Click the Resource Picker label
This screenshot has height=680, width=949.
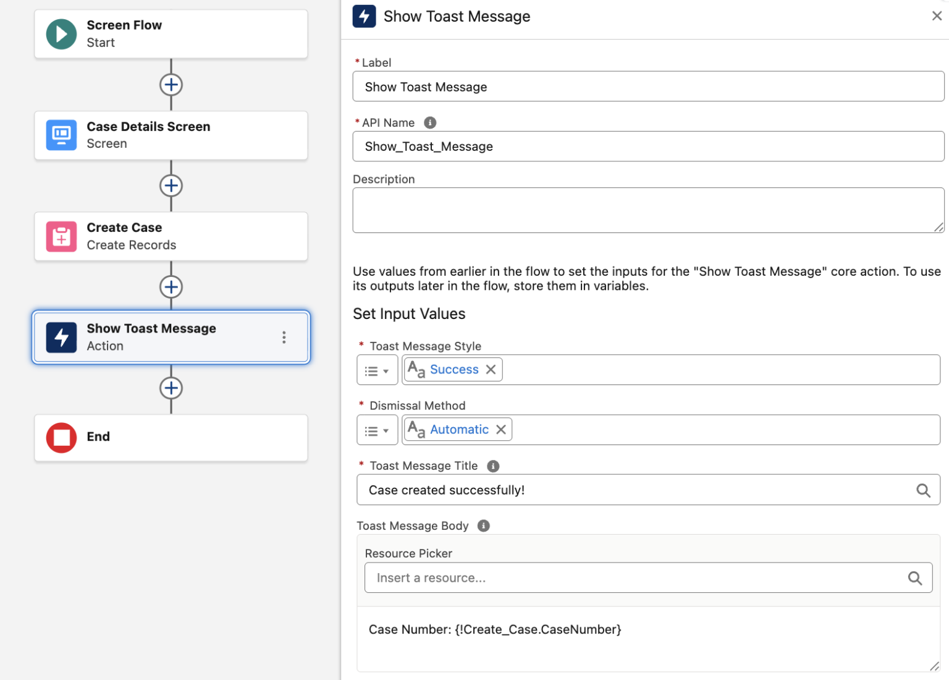tap(408, 553)
